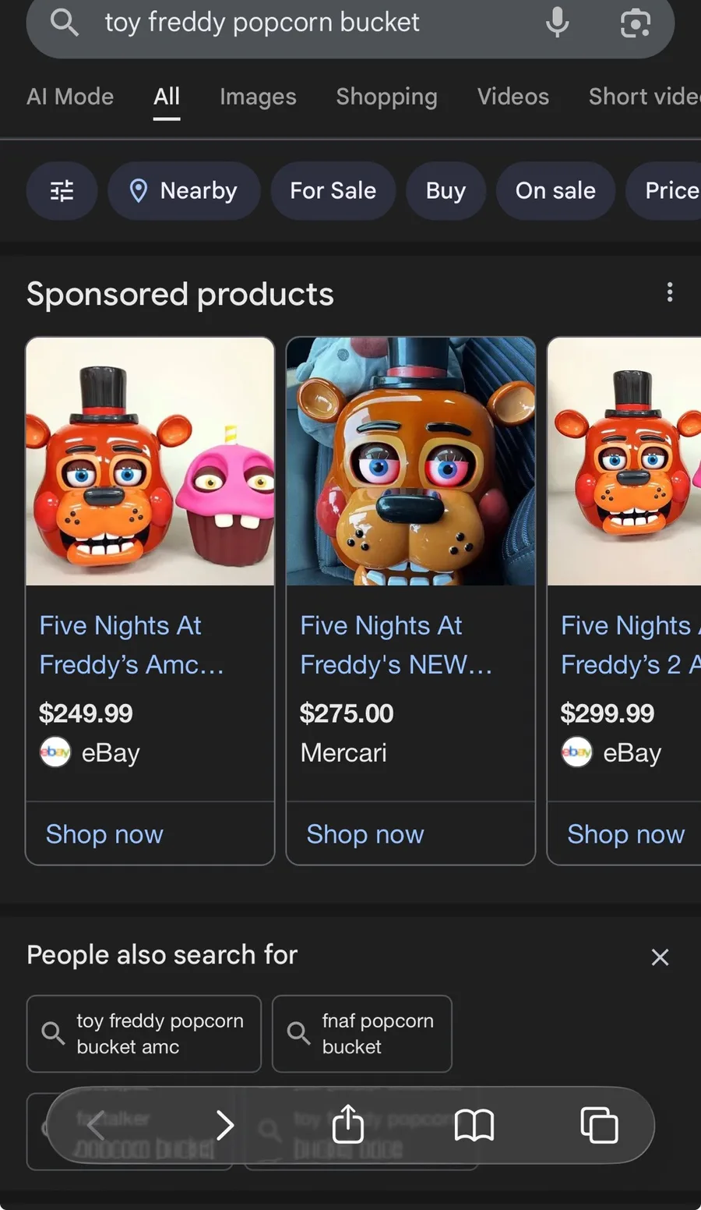Open Safari tabs overview icon
Viewport: 701px width, 1210px height.
tap(599, 1125)
